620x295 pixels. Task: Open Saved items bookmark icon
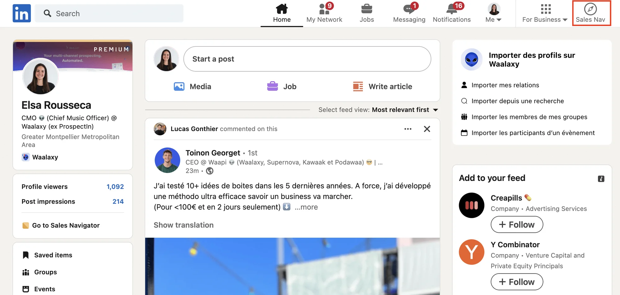click(x=26, y=255)
